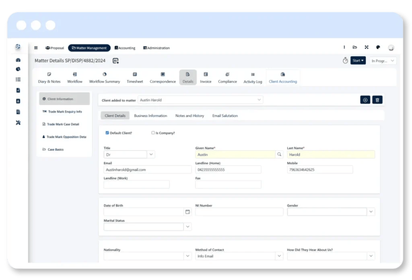Open the Timesheet tab

[x=135, y=78]
